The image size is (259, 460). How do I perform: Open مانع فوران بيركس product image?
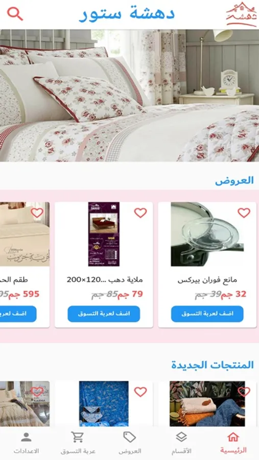207,234
